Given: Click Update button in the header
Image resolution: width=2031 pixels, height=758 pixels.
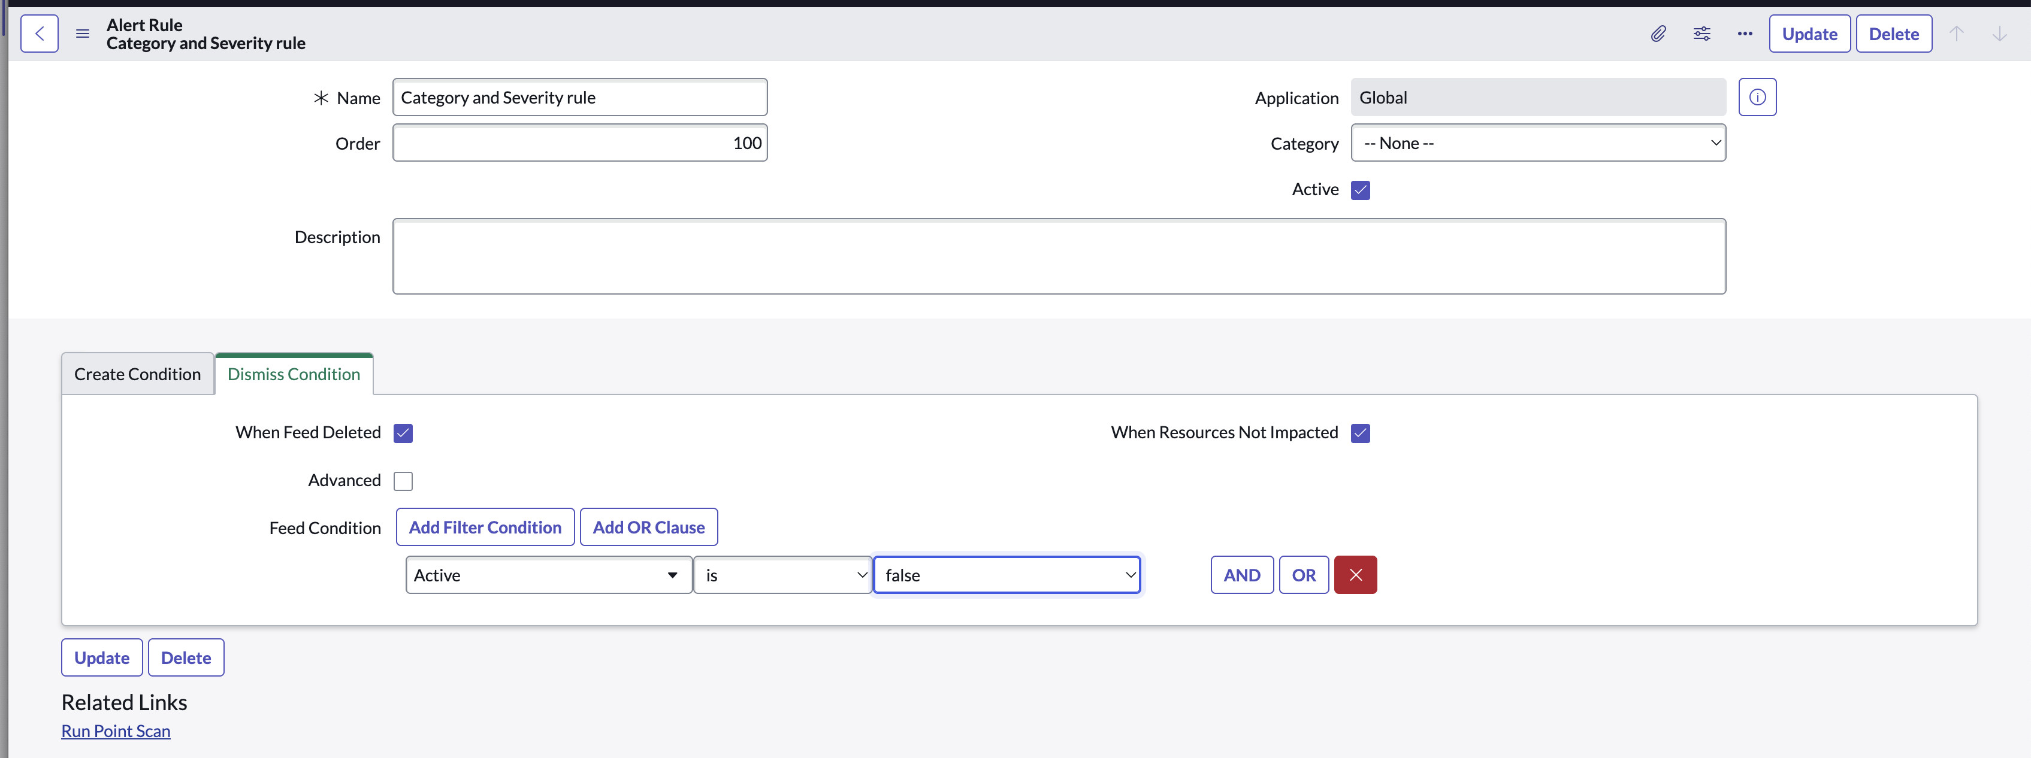Looking at the screenshot, I should point(1809,34).
